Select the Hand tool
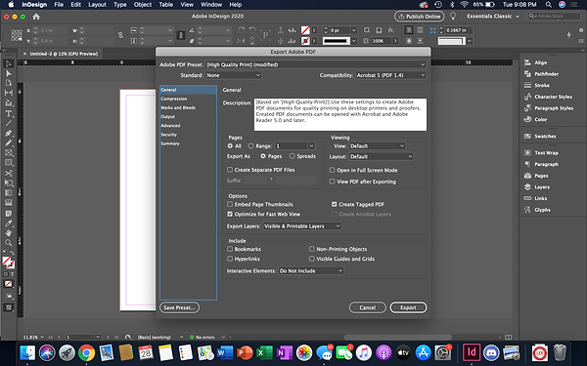Image resolution: width=587 pixels, height=366 pixels. pyautogui.click(x=8, y=232)
